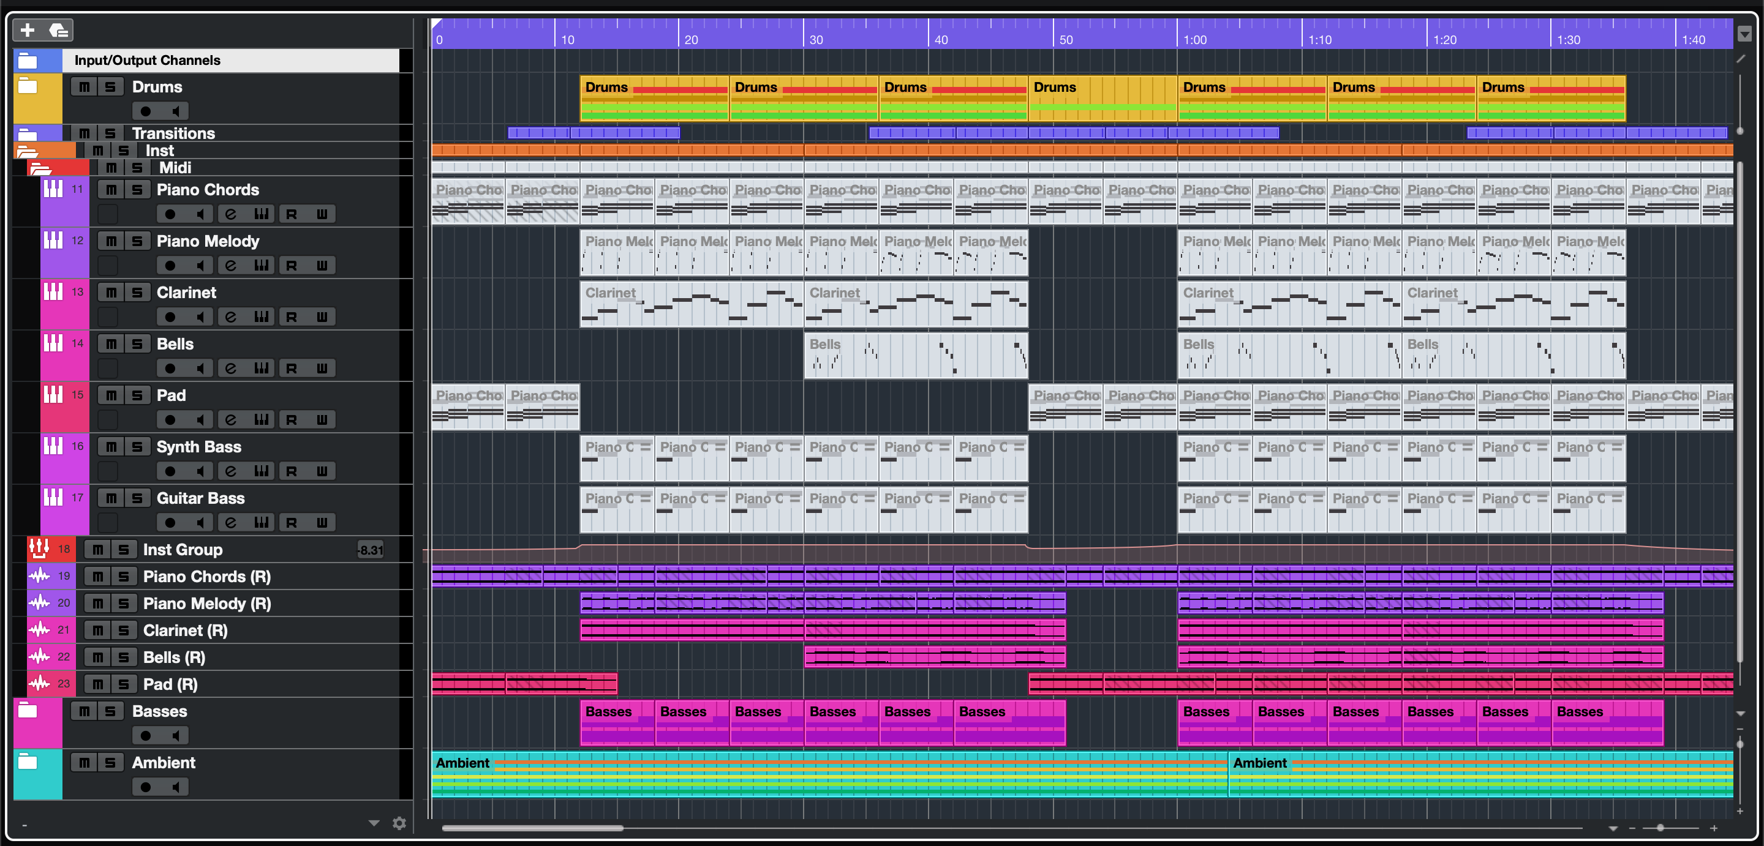1764x846 pixels.
Task: Collapse the Inst folder track
Action: click(x=27, y=151)
